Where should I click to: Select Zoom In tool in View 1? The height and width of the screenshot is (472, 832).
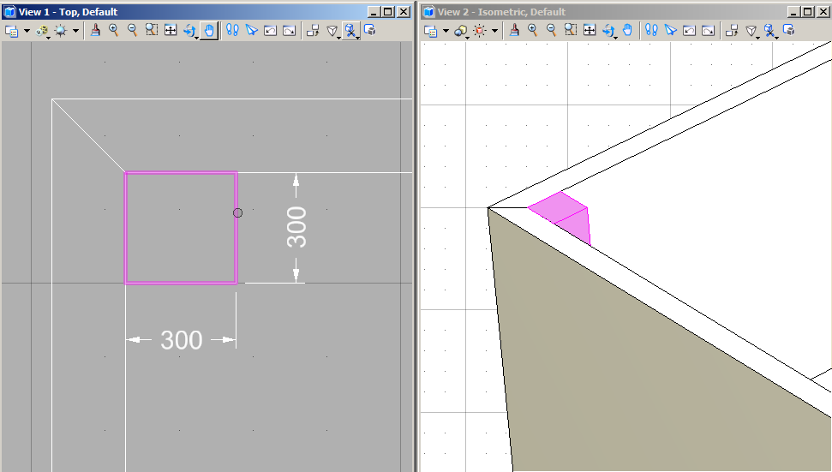tap(113, 30)
